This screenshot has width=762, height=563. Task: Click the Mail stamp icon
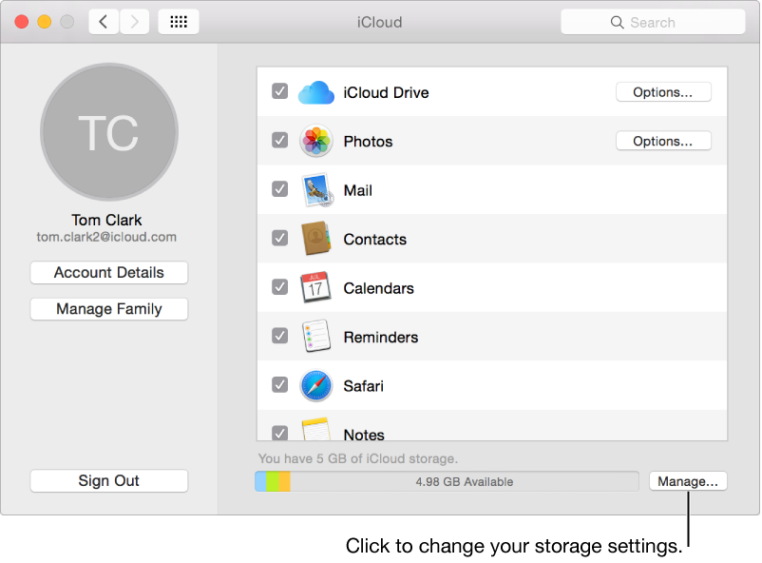tap(315, 189)
